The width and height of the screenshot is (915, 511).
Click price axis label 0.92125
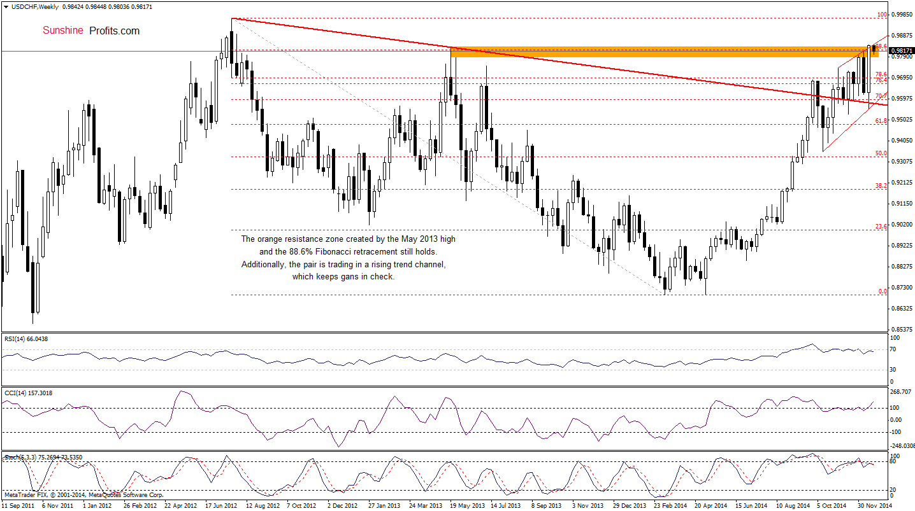pyautogui.click(x=902, y=182)
